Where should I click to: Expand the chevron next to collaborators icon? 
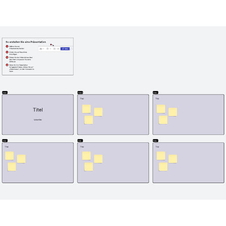pyautogui.click(x=43, y=49)
